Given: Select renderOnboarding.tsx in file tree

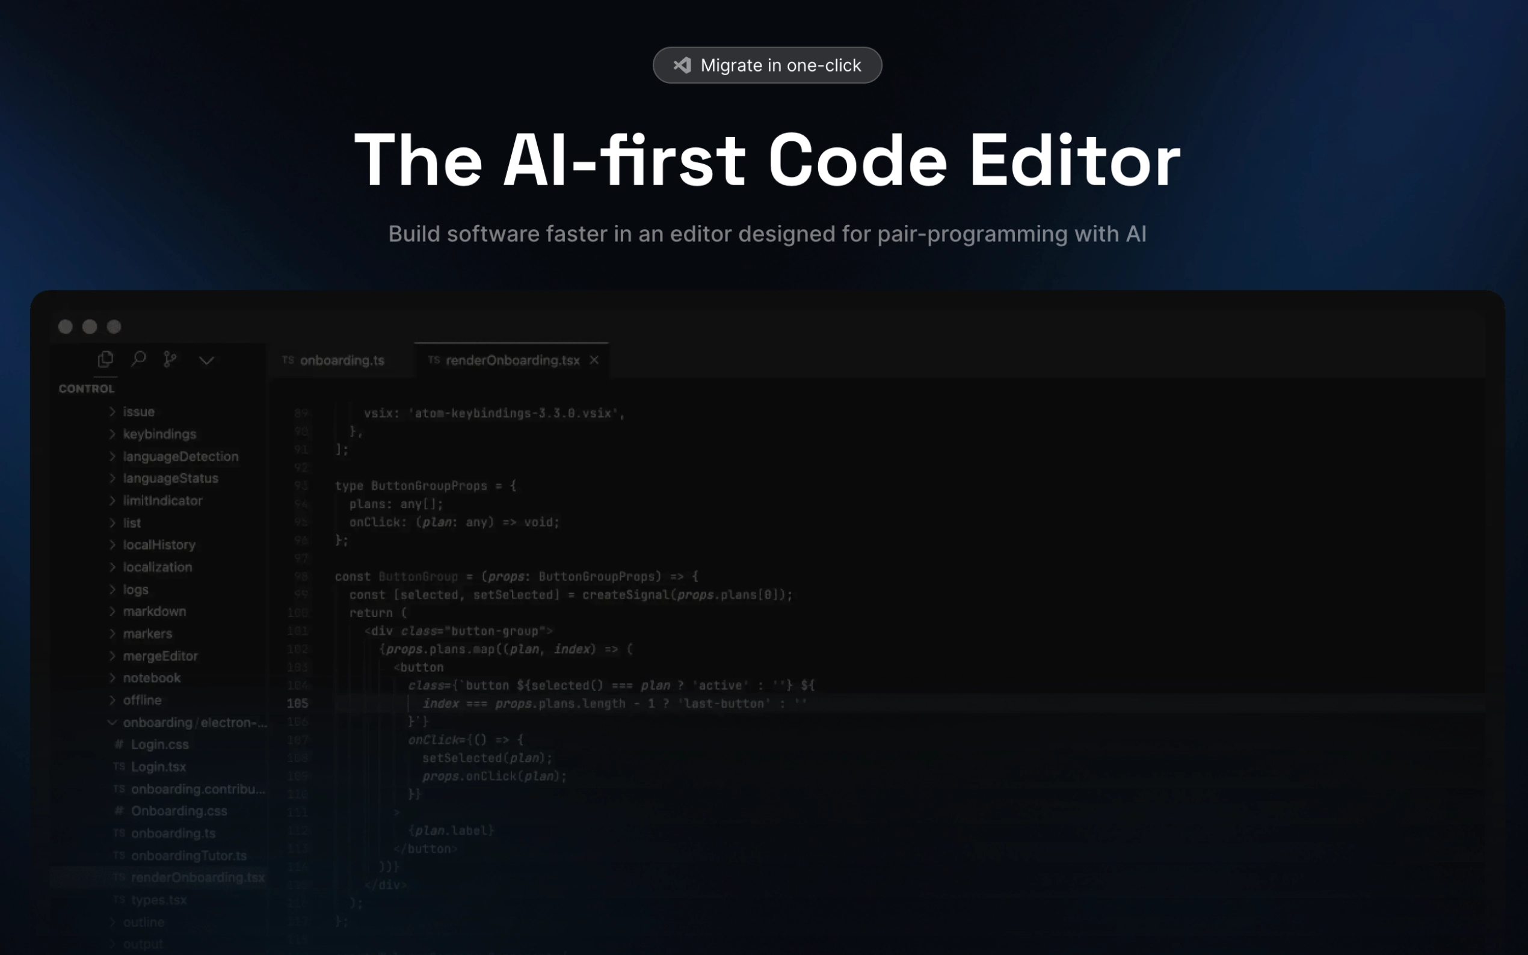Looking at the screenshot, I should tap(197, 877).
